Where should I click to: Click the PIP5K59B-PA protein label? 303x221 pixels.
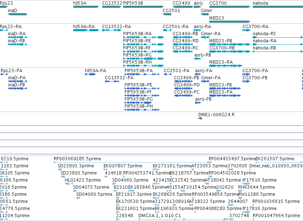(139, 71)
